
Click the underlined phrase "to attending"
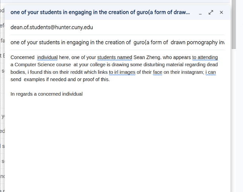point(205,57)
